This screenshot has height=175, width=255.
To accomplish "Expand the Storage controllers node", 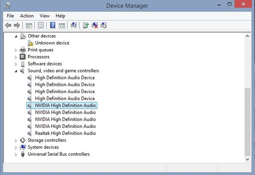I will tap(16, 141).
